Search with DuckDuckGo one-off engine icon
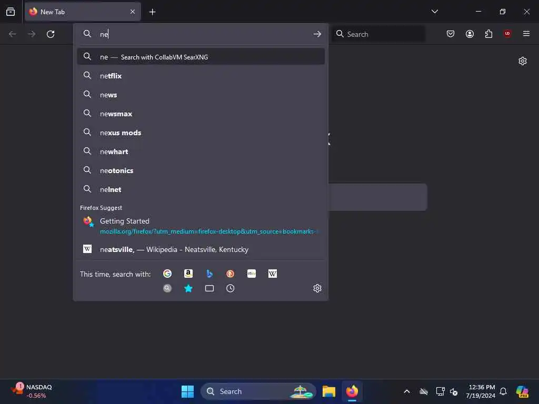 tap(231, 274)
